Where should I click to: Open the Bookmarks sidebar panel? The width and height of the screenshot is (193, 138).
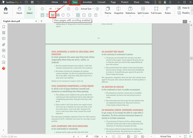pos(4,27)
